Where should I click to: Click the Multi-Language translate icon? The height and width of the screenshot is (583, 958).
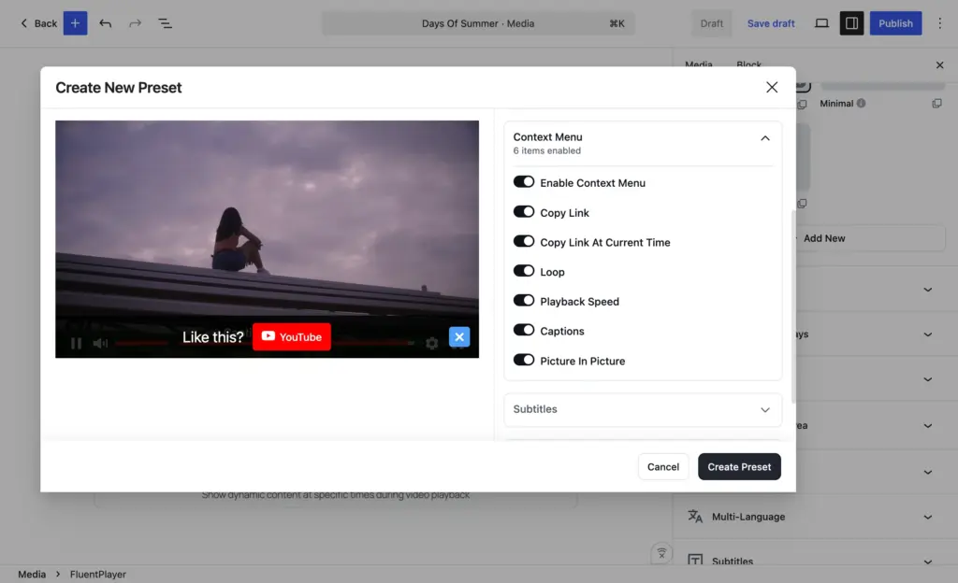tap(695, 517)
